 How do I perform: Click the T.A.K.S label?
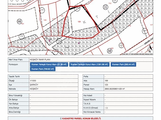point(87,104)
